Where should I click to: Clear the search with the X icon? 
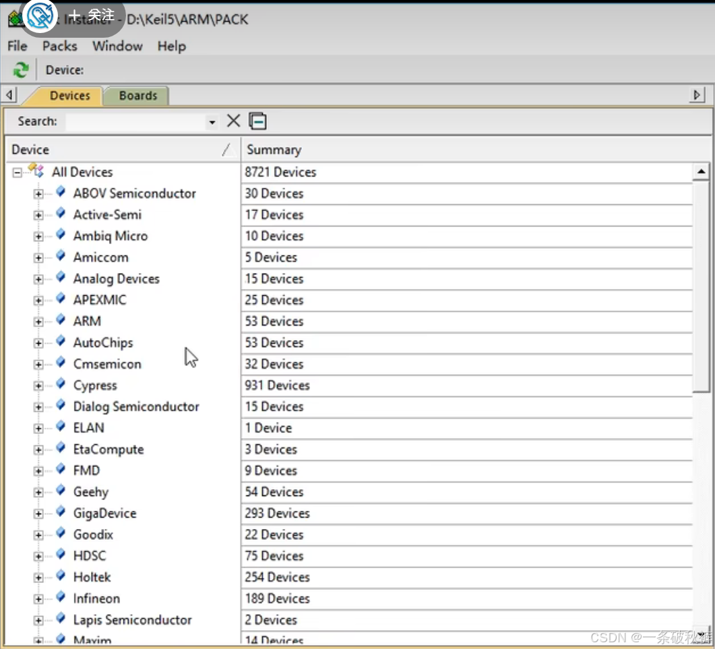(233, 121)
